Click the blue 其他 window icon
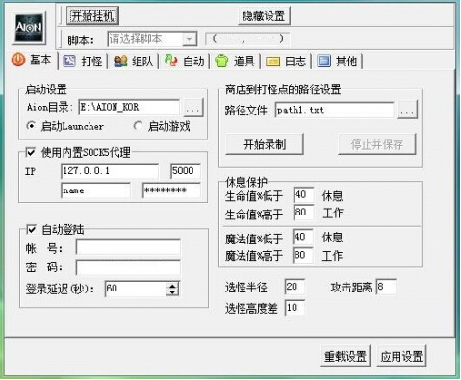The width and height of the screenshot is (461, 380). click(323, 61)
